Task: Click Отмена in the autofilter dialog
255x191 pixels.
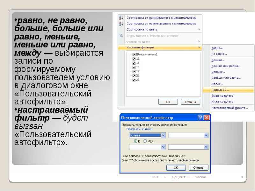Action: pyautogui.click(x=198, y=167)
